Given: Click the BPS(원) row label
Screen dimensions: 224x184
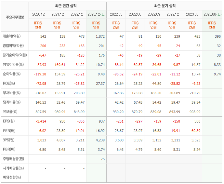Looking at the screenshot, I should point(8,140).
